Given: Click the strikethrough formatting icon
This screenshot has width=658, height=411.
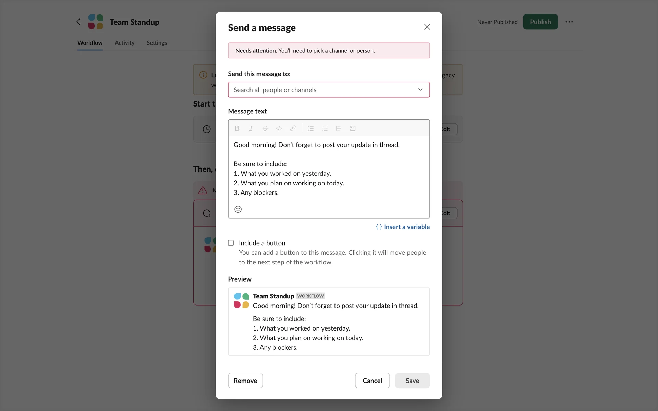Looking at the screenshot, I should [x=265, y=128].
